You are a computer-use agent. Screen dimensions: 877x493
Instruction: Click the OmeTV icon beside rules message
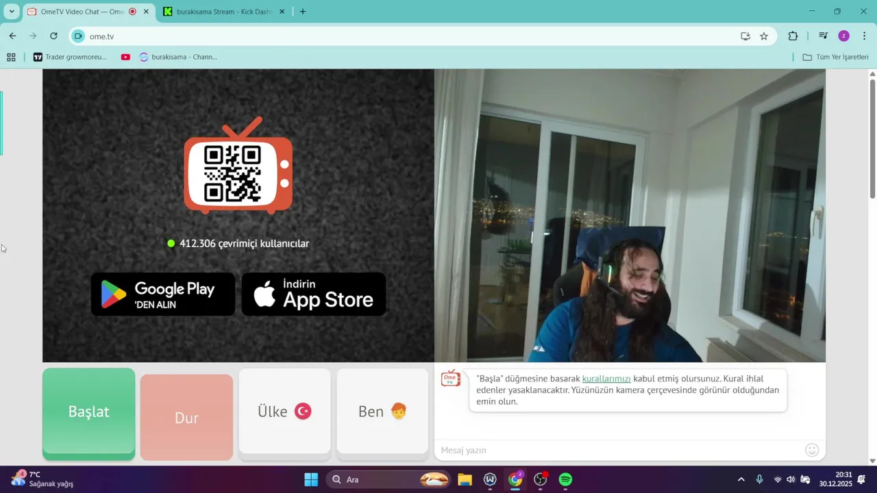click(450, 379)
